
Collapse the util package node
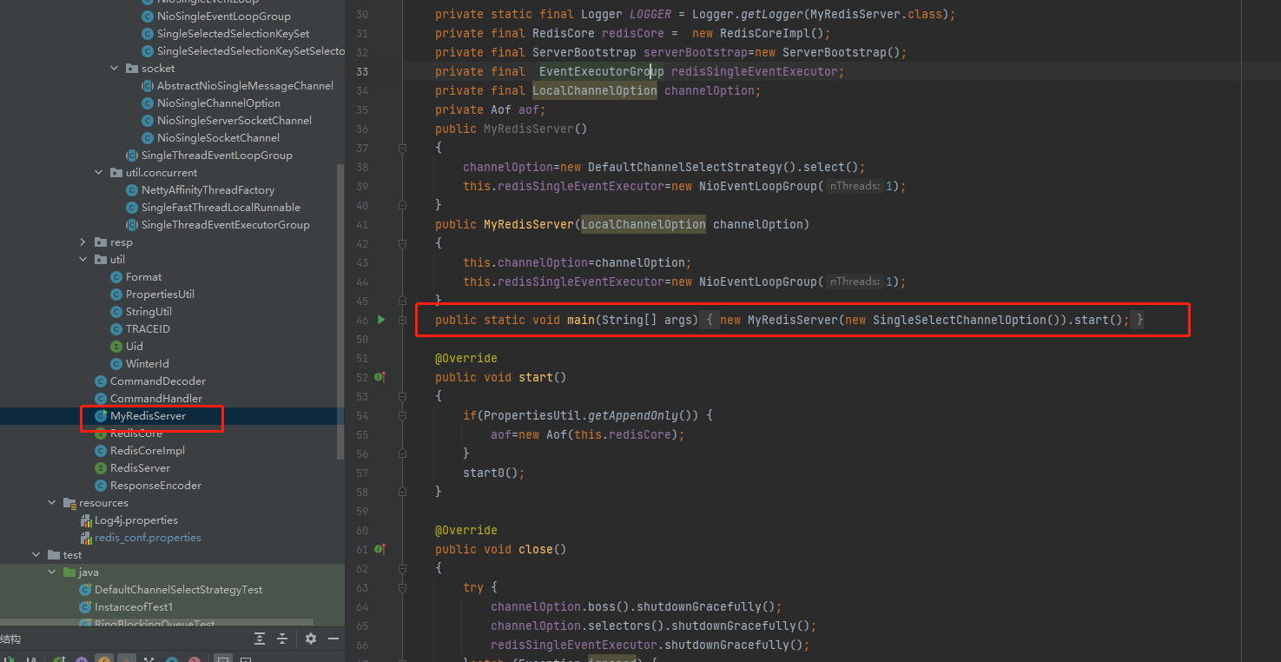(x=83, y=260)
